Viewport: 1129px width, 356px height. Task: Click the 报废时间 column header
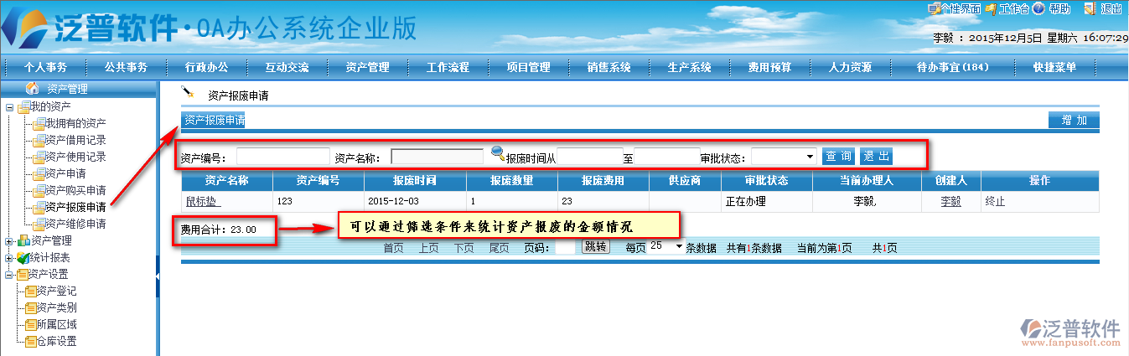(x=414, y=181)
